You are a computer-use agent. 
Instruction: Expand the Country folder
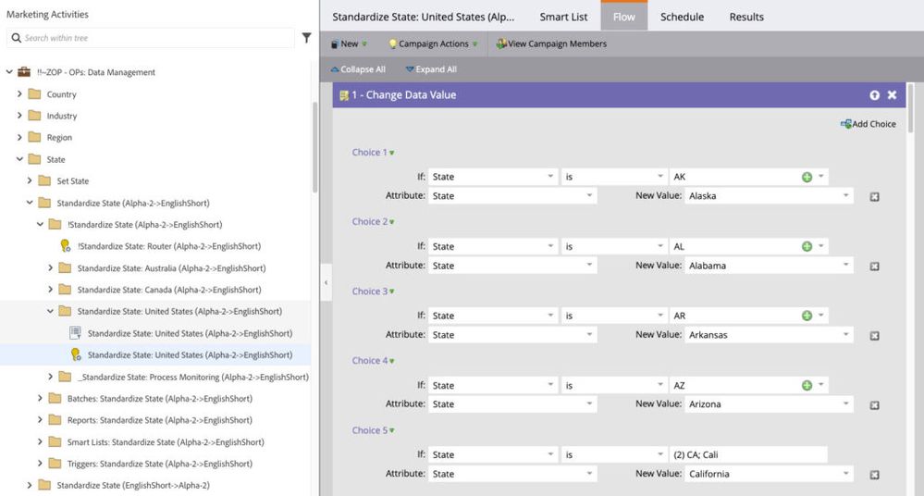pos(19,94)
